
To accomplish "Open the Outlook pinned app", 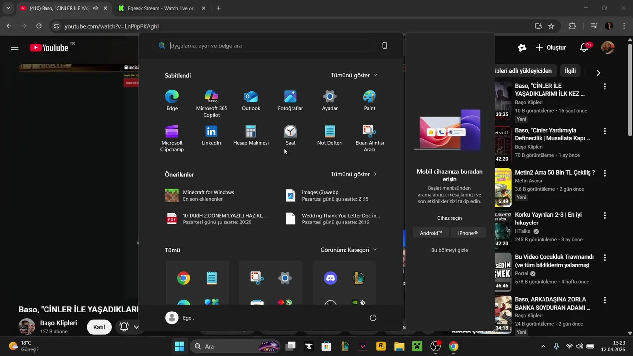I will pos(251,101).
